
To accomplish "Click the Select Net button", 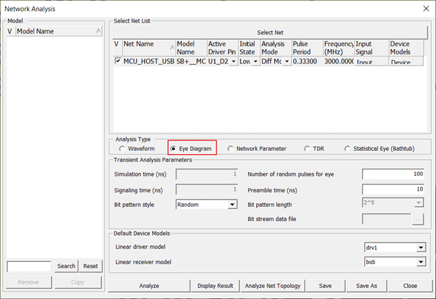I will tap(270, 32).
